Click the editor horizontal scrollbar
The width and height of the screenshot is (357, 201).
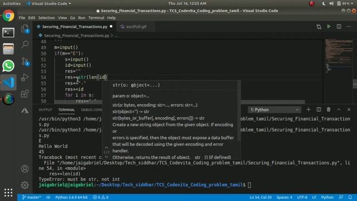pos(180,102)
